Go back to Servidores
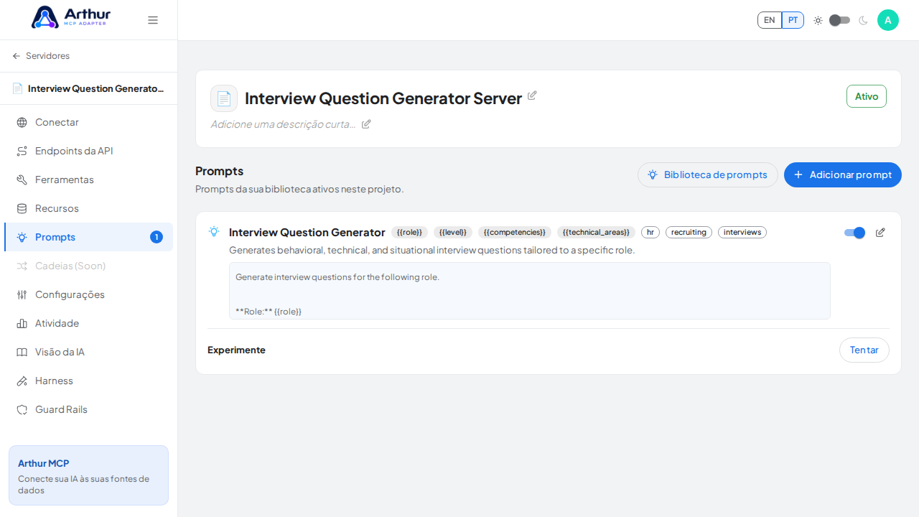 point(41,56)
